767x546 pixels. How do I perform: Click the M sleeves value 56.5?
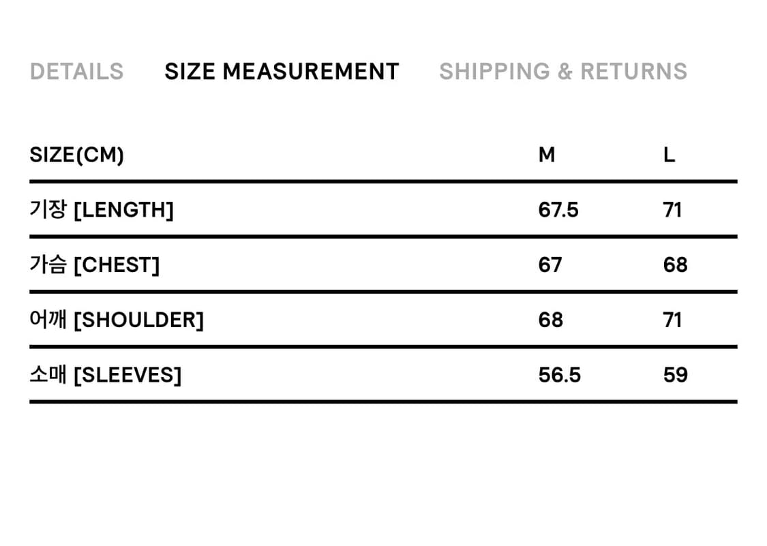[560, 375]
